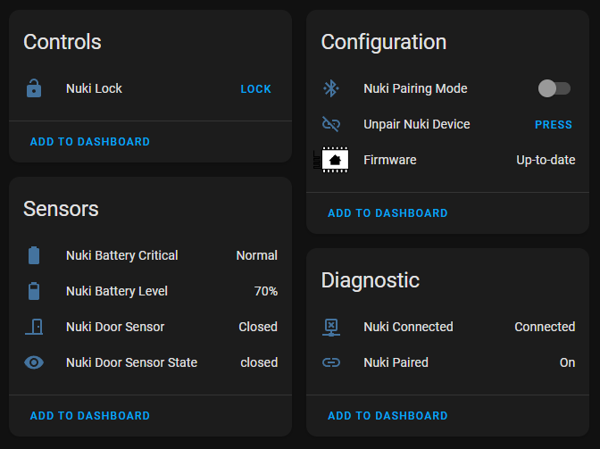The image size is (600, 449).
Task: Click the Nuki Battery Level battery icon
Action: click(34, 291)
